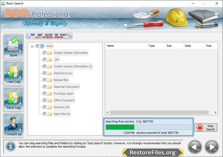Click the horizontal scrollbar track in file list
Image resolution: width=223 pixels, height=157 pixels.
pos(159,113)
